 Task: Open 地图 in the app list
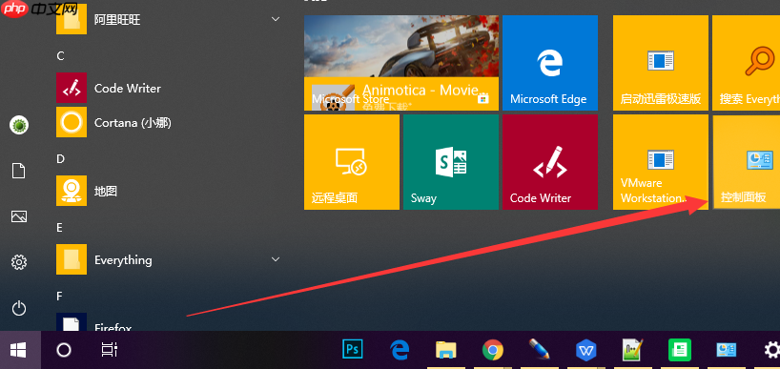(169, 191)
